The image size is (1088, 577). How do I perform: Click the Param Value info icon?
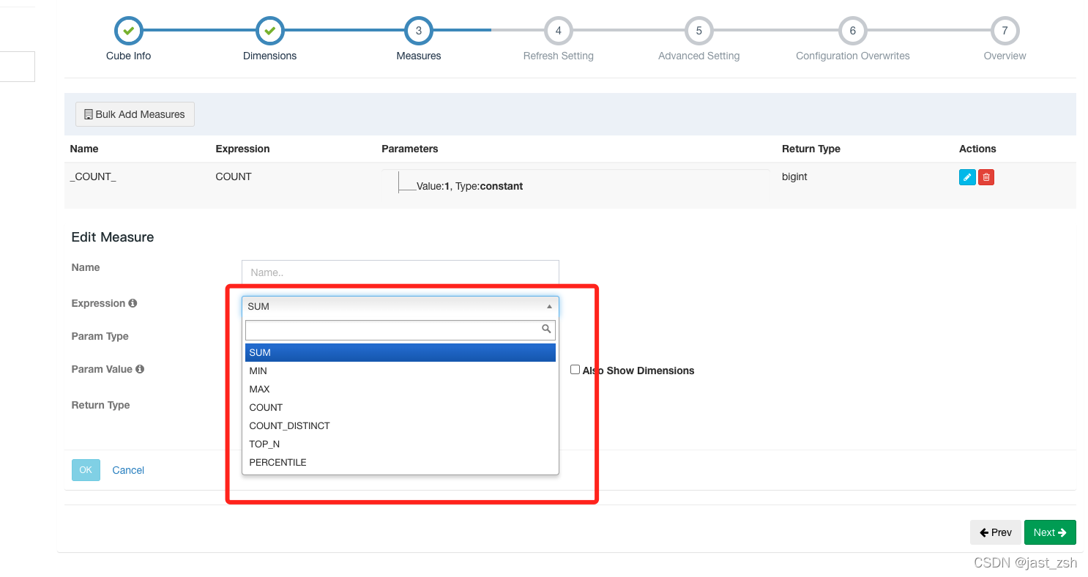point(140,369)
